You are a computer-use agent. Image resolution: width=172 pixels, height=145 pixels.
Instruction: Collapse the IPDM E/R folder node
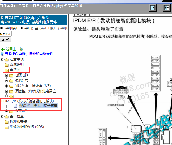click(x=6, y=96)
